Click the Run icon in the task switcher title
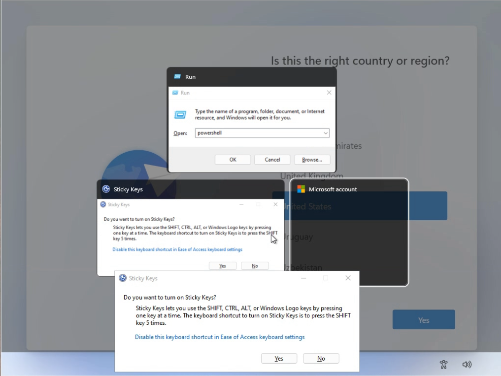 click(x=177, y=77)
